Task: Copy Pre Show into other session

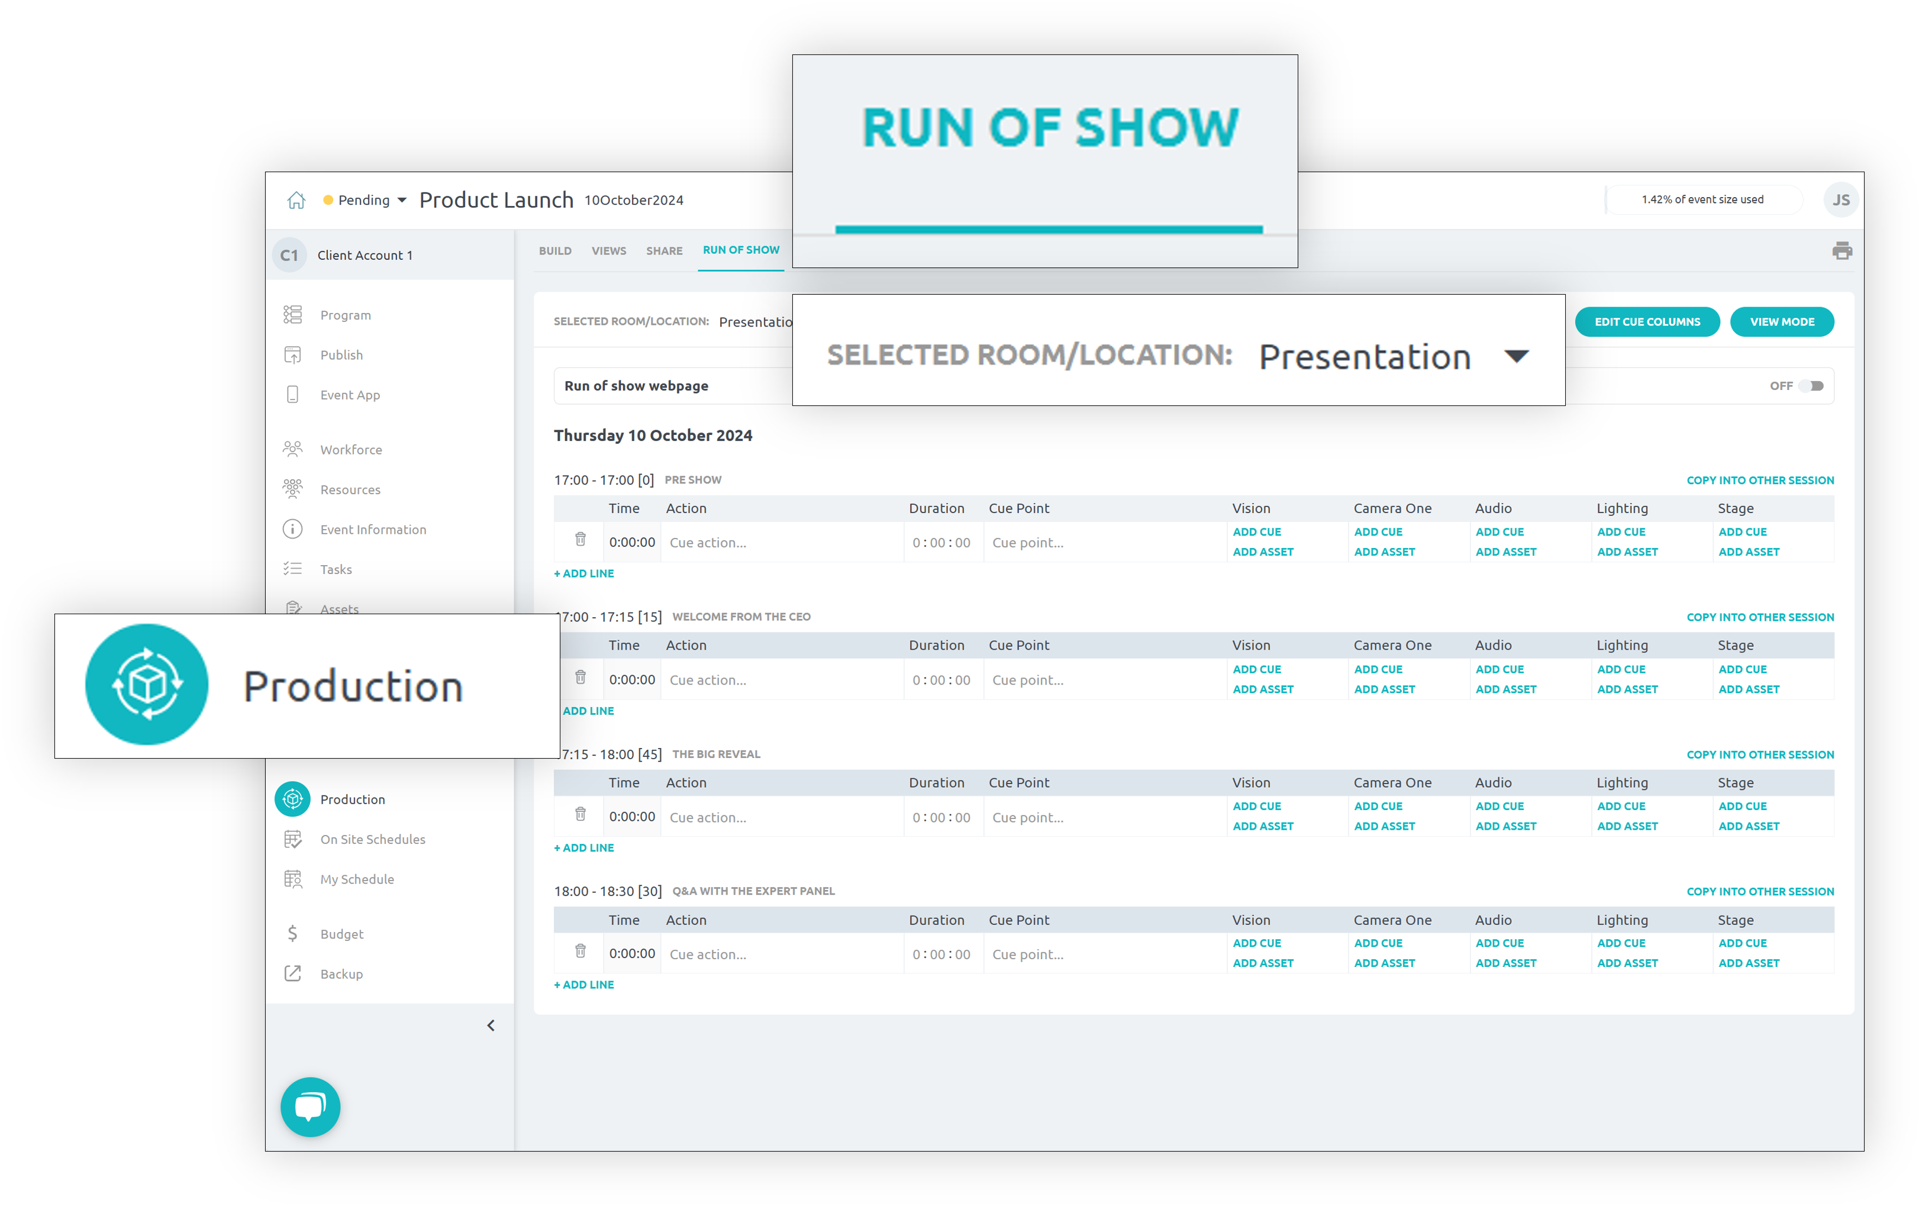Action: pos(1760,480)
